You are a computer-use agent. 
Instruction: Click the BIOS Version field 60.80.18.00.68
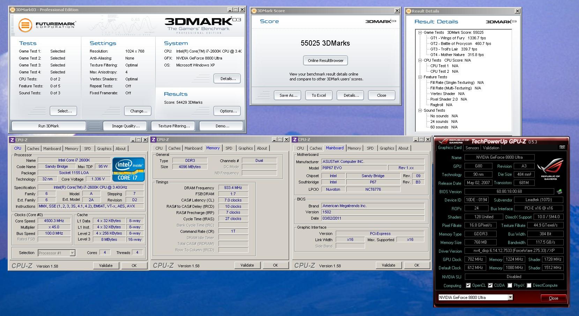point(509,191)
